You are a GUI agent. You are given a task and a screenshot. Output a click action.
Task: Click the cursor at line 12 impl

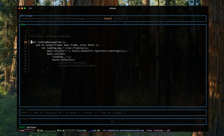tap(32, 42)
